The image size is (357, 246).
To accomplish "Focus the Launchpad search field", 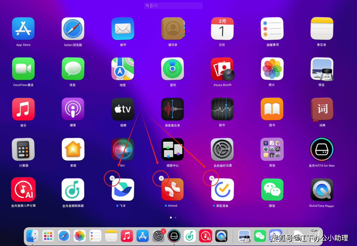I will tap(173, 6).
